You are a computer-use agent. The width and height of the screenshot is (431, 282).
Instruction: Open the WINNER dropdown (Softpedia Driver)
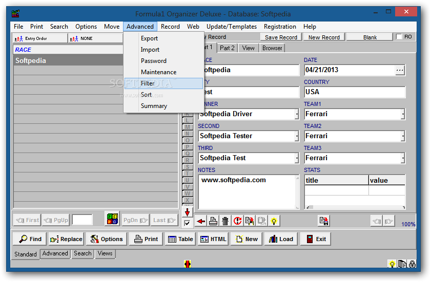click(x=297, y=114)
